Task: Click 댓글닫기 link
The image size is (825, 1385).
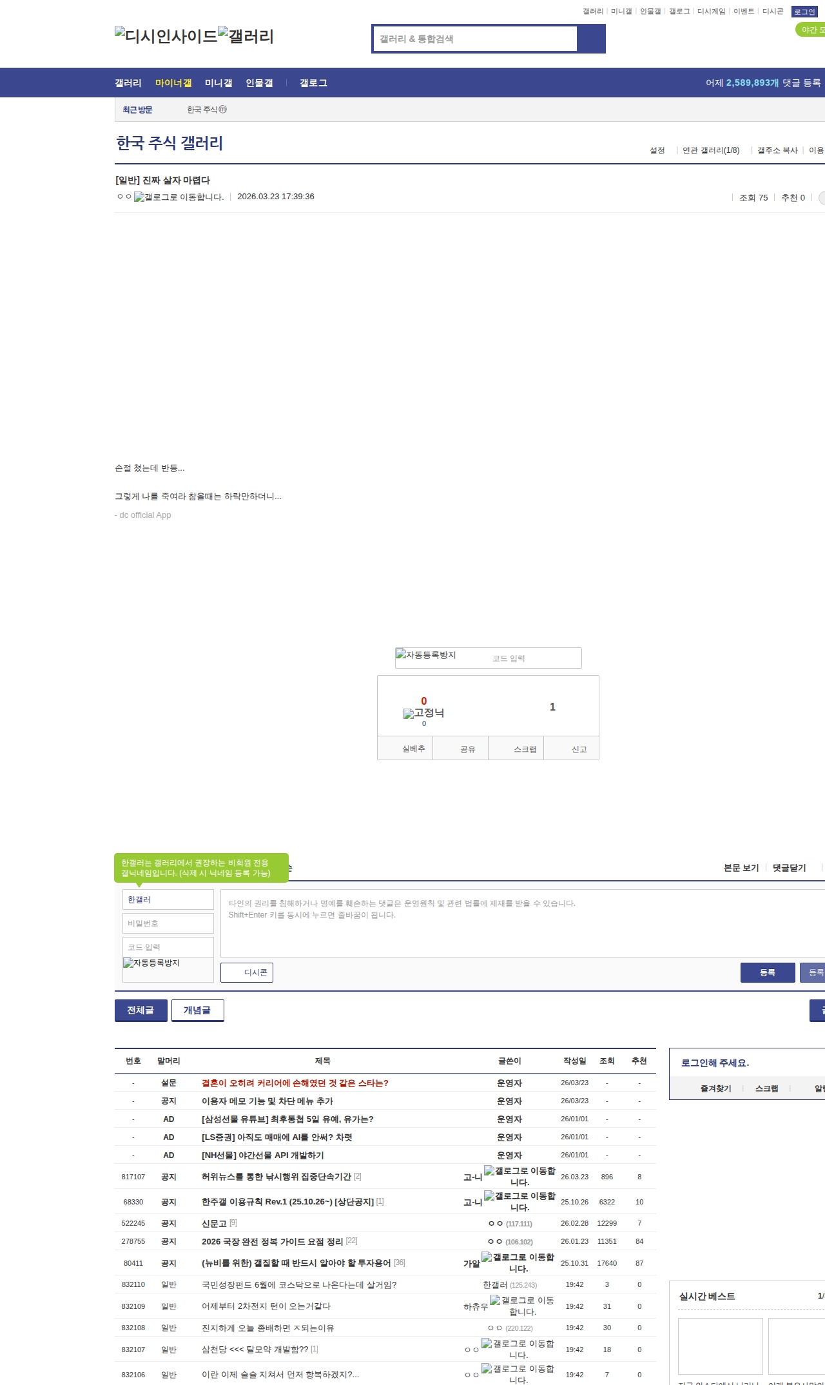Action: (790, 868)
